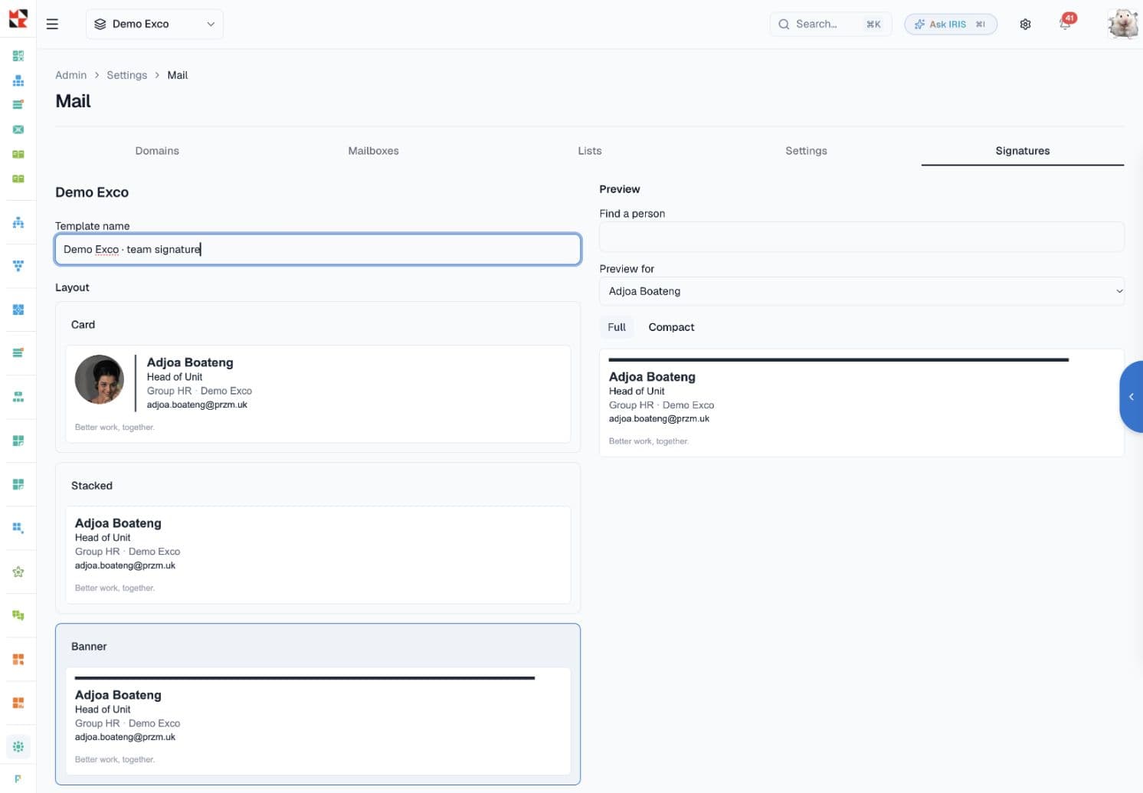
Task: Switch to the Mailboxes tab
Action: point(373,151)
